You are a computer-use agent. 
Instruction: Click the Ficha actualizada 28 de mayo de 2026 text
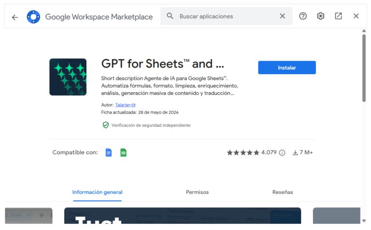click(x=140, y=112)
